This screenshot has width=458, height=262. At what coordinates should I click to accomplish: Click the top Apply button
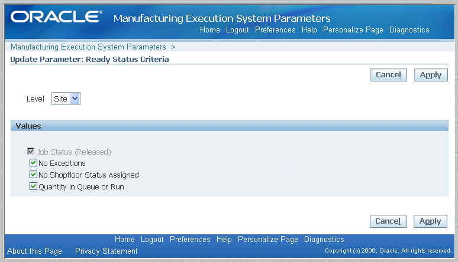431,75
